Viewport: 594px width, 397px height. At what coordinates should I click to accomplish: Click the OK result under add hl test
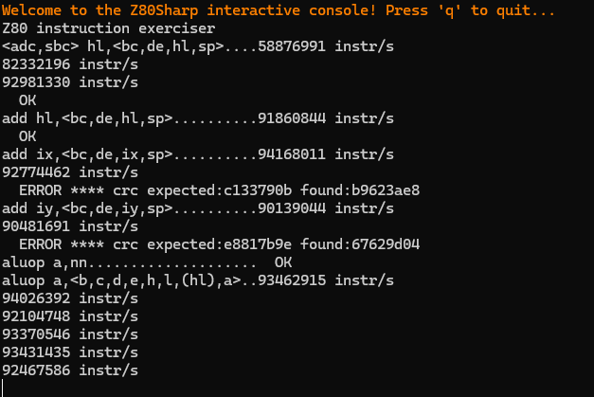click(x=27, y=136)
